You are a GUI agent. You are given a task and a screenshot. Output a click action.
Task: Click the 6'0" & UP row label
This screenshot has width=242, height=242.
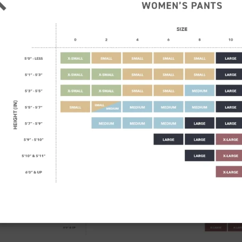click(33, 172)
